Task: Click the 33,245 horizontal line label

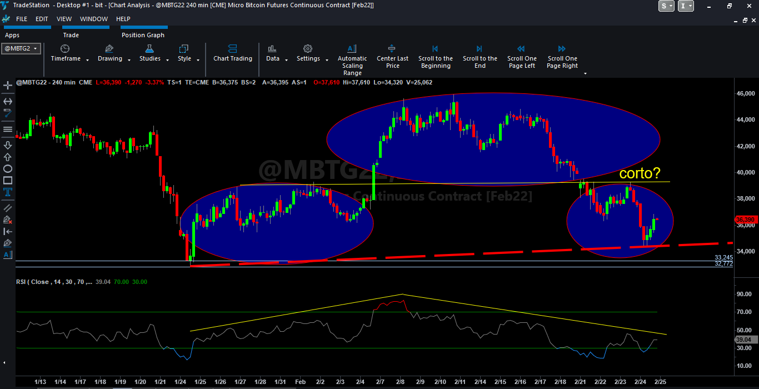Action: [723, 258]
